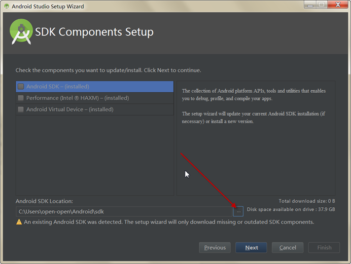
Task: Select the Android Virtual Device row
Action: 95,109
